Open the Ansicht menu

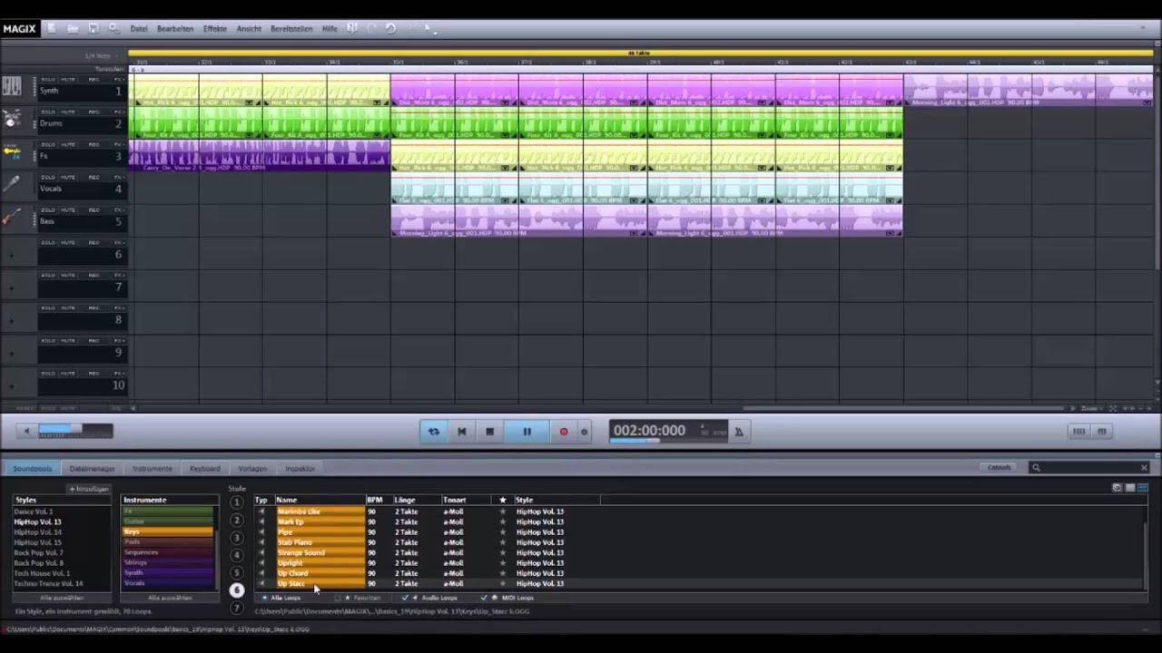point(249,28)
